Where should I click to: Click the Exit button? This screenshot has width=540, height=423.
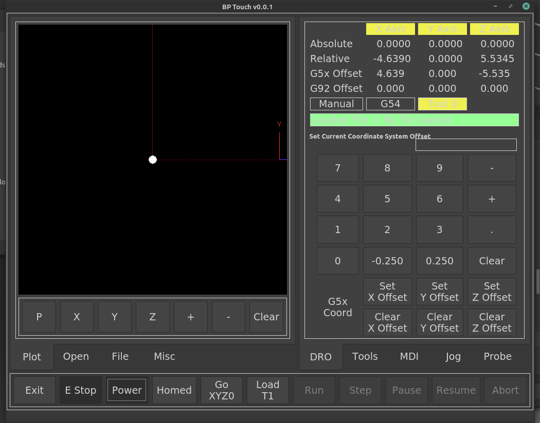34,390
